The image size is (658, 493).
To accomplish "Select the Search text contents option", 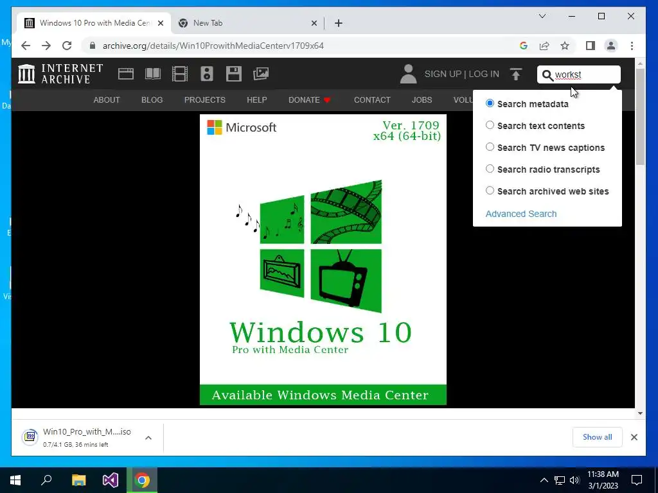I will click(490, 125).
